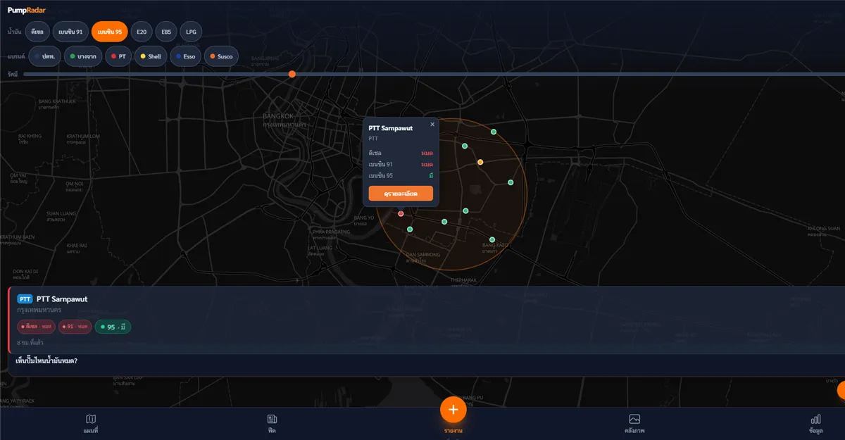Filter by Esso brand
Viewport: 845px width, 440px height.
tap(185, 56)
